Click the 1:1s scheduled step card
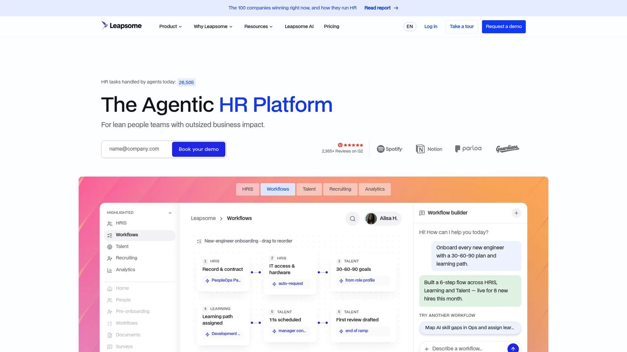The height and width of the screenshot is (352, 627). [x=290, y=323]
